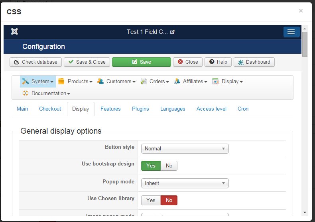The image size is (315, 222).
Task: Open the Popup mode dropdown
Action: (185, 183)
